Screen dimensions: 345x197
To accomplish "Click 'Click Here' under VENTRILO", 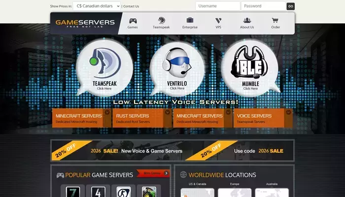I will 177,88.
